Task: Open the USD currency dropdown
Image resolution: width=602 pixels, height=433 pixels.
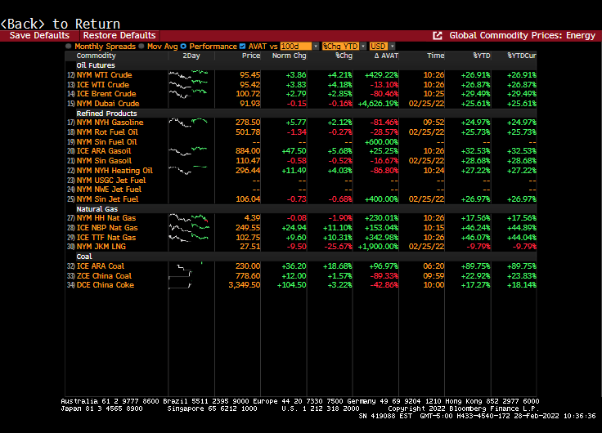Action: click(380, 47)
